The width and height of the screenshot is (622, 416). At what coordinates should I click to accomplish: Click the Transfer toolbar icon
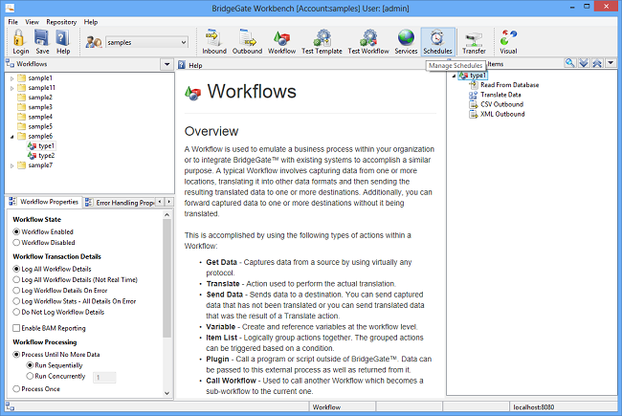(x=474, y=42)
